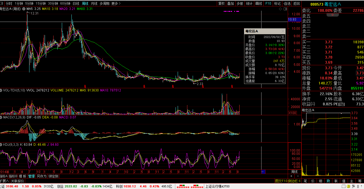The height and width of the screenshot is (189, 364).
Task: Click the yellow round arrow status icon
Action: 348,186
